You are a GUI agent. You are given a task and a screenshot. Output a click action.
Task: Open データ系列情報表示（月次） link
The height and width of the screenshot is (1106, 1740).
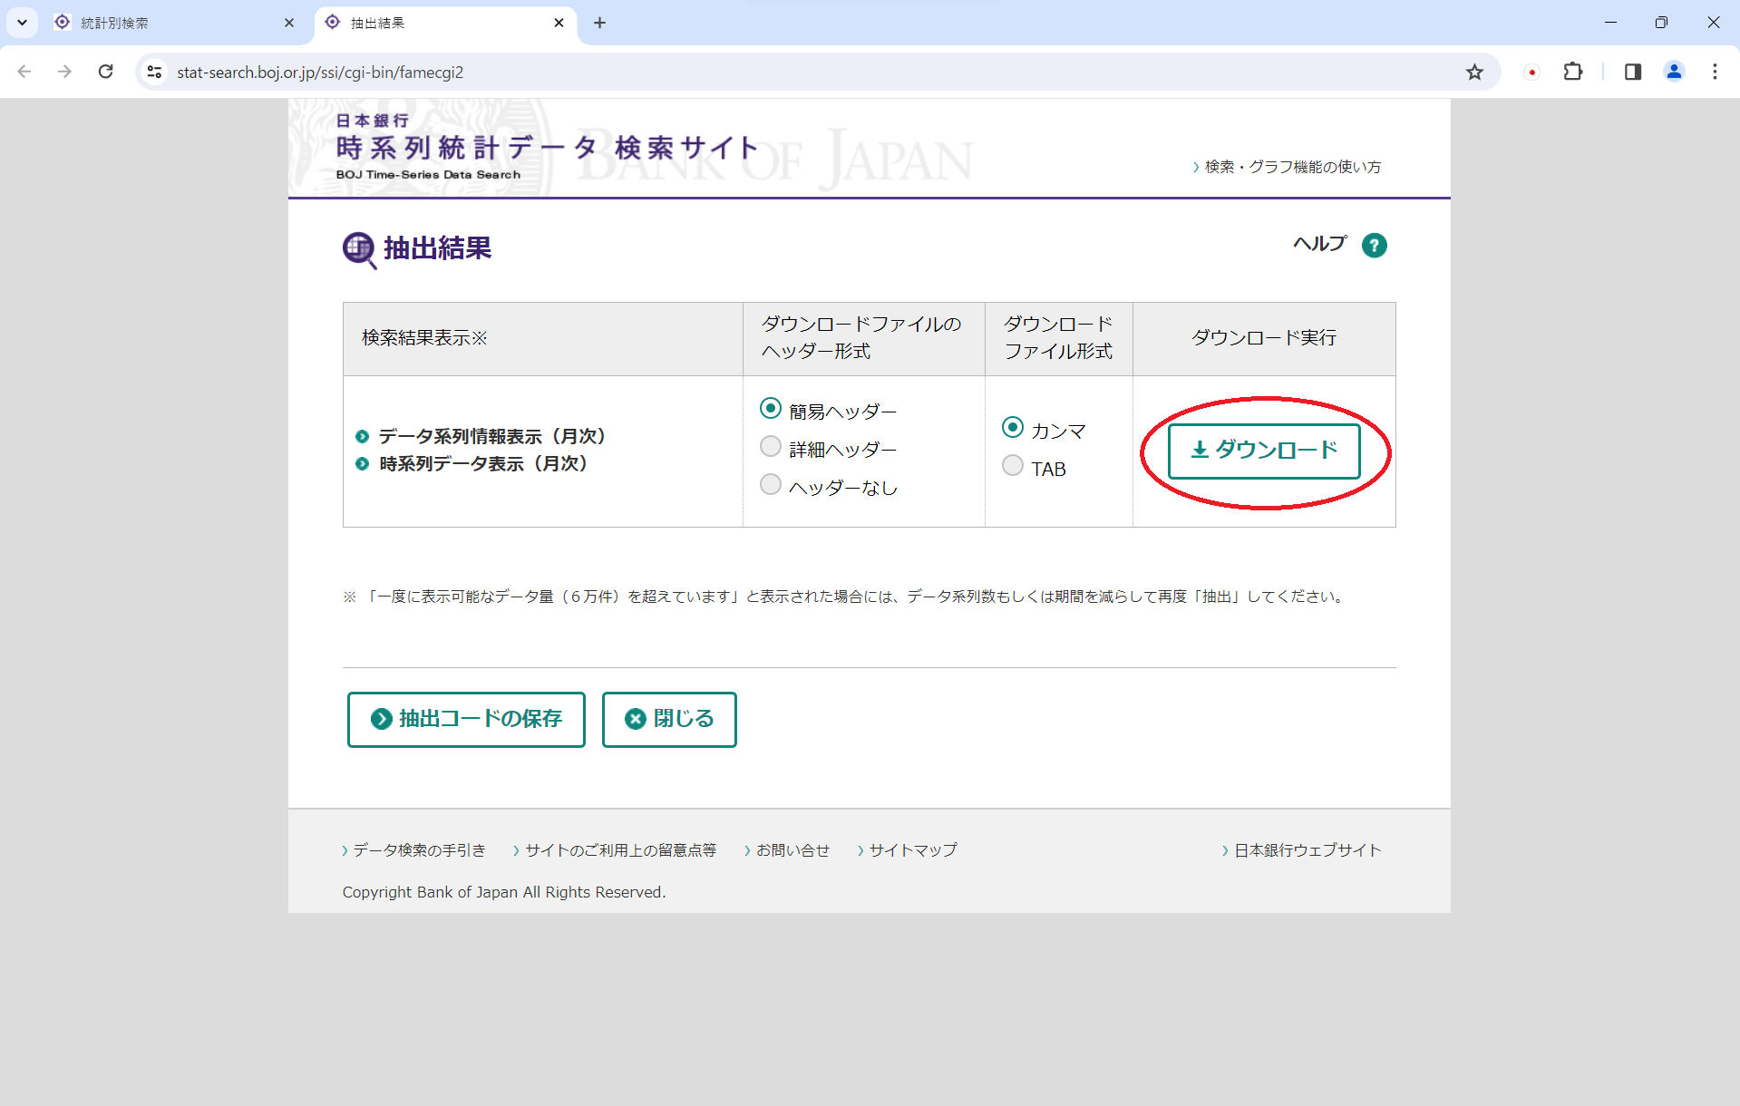(x=491, y=437)
